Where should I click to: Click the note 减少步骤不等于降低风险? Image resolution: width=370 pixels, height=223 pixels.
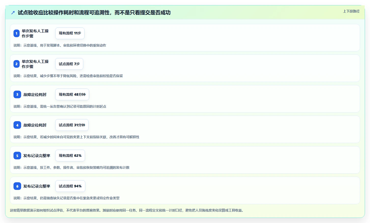click(x=68, y=76)
